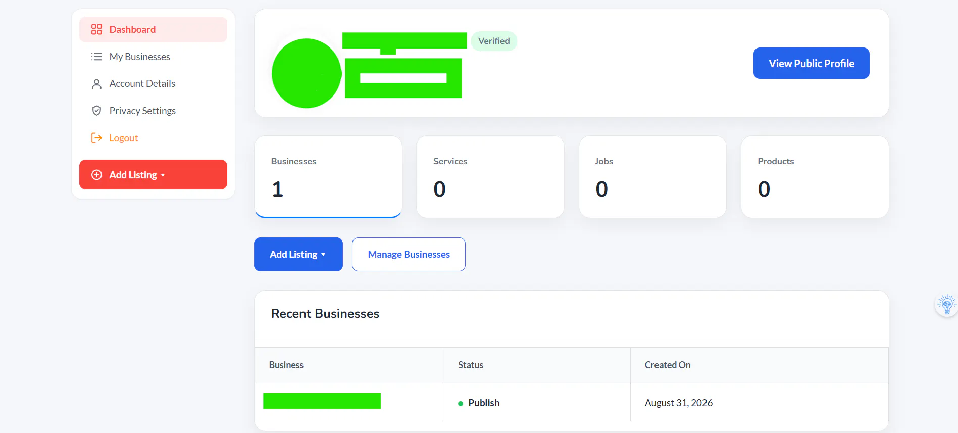Screen dimensions: 958x433
Task: Click Manage Businesses button
Action: tap(409, 254)
